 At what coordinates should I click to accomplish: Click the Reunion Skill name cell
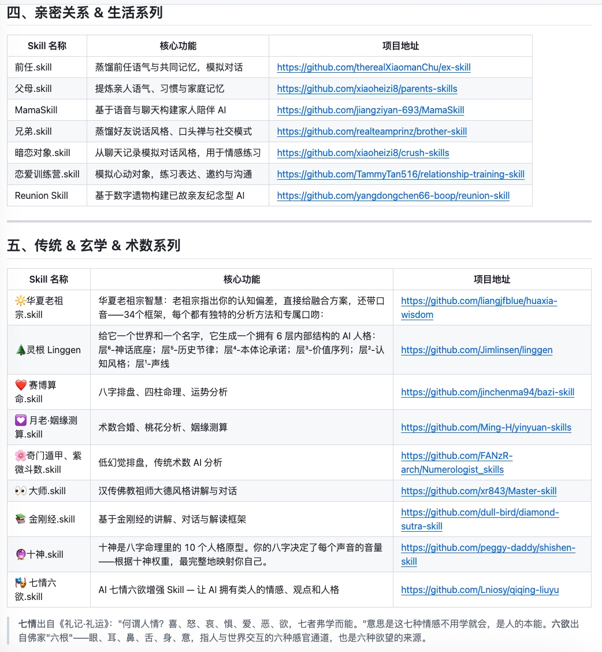pyautogui.click(x=47, y=195)
